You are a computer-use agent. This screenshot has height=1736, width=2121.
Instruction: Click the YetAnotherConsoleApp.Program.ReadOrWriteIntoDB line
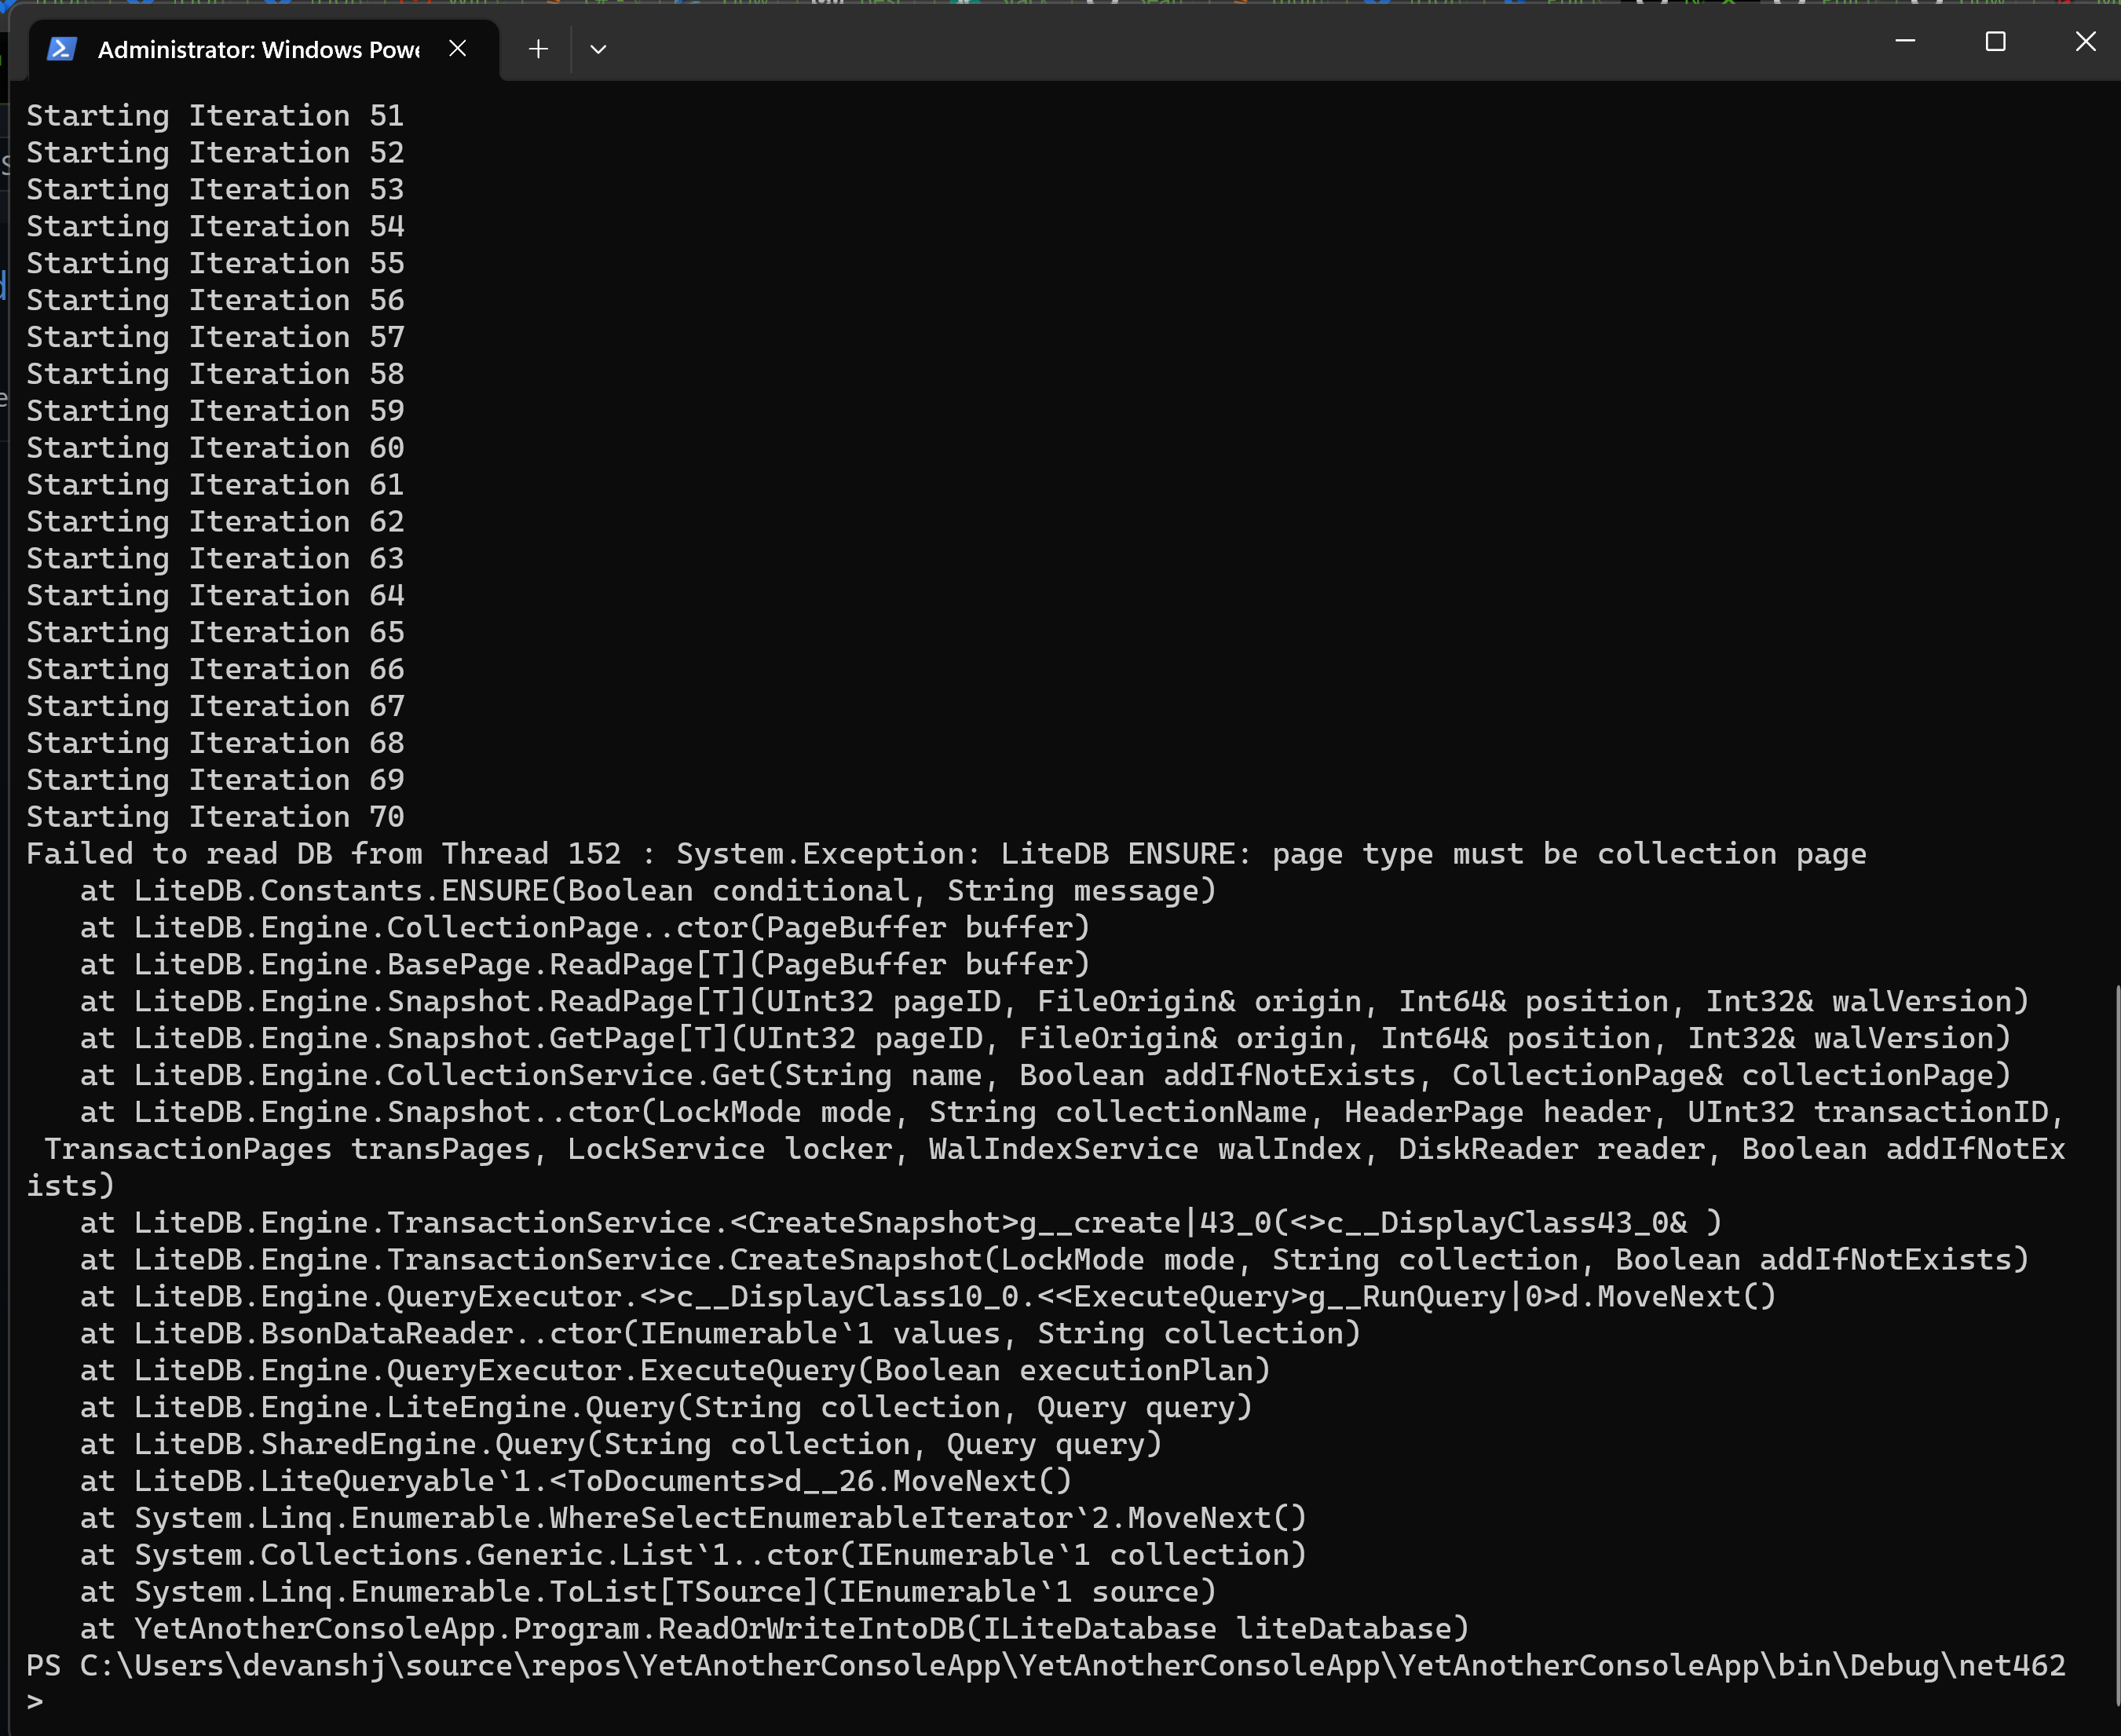(775, 1628)
